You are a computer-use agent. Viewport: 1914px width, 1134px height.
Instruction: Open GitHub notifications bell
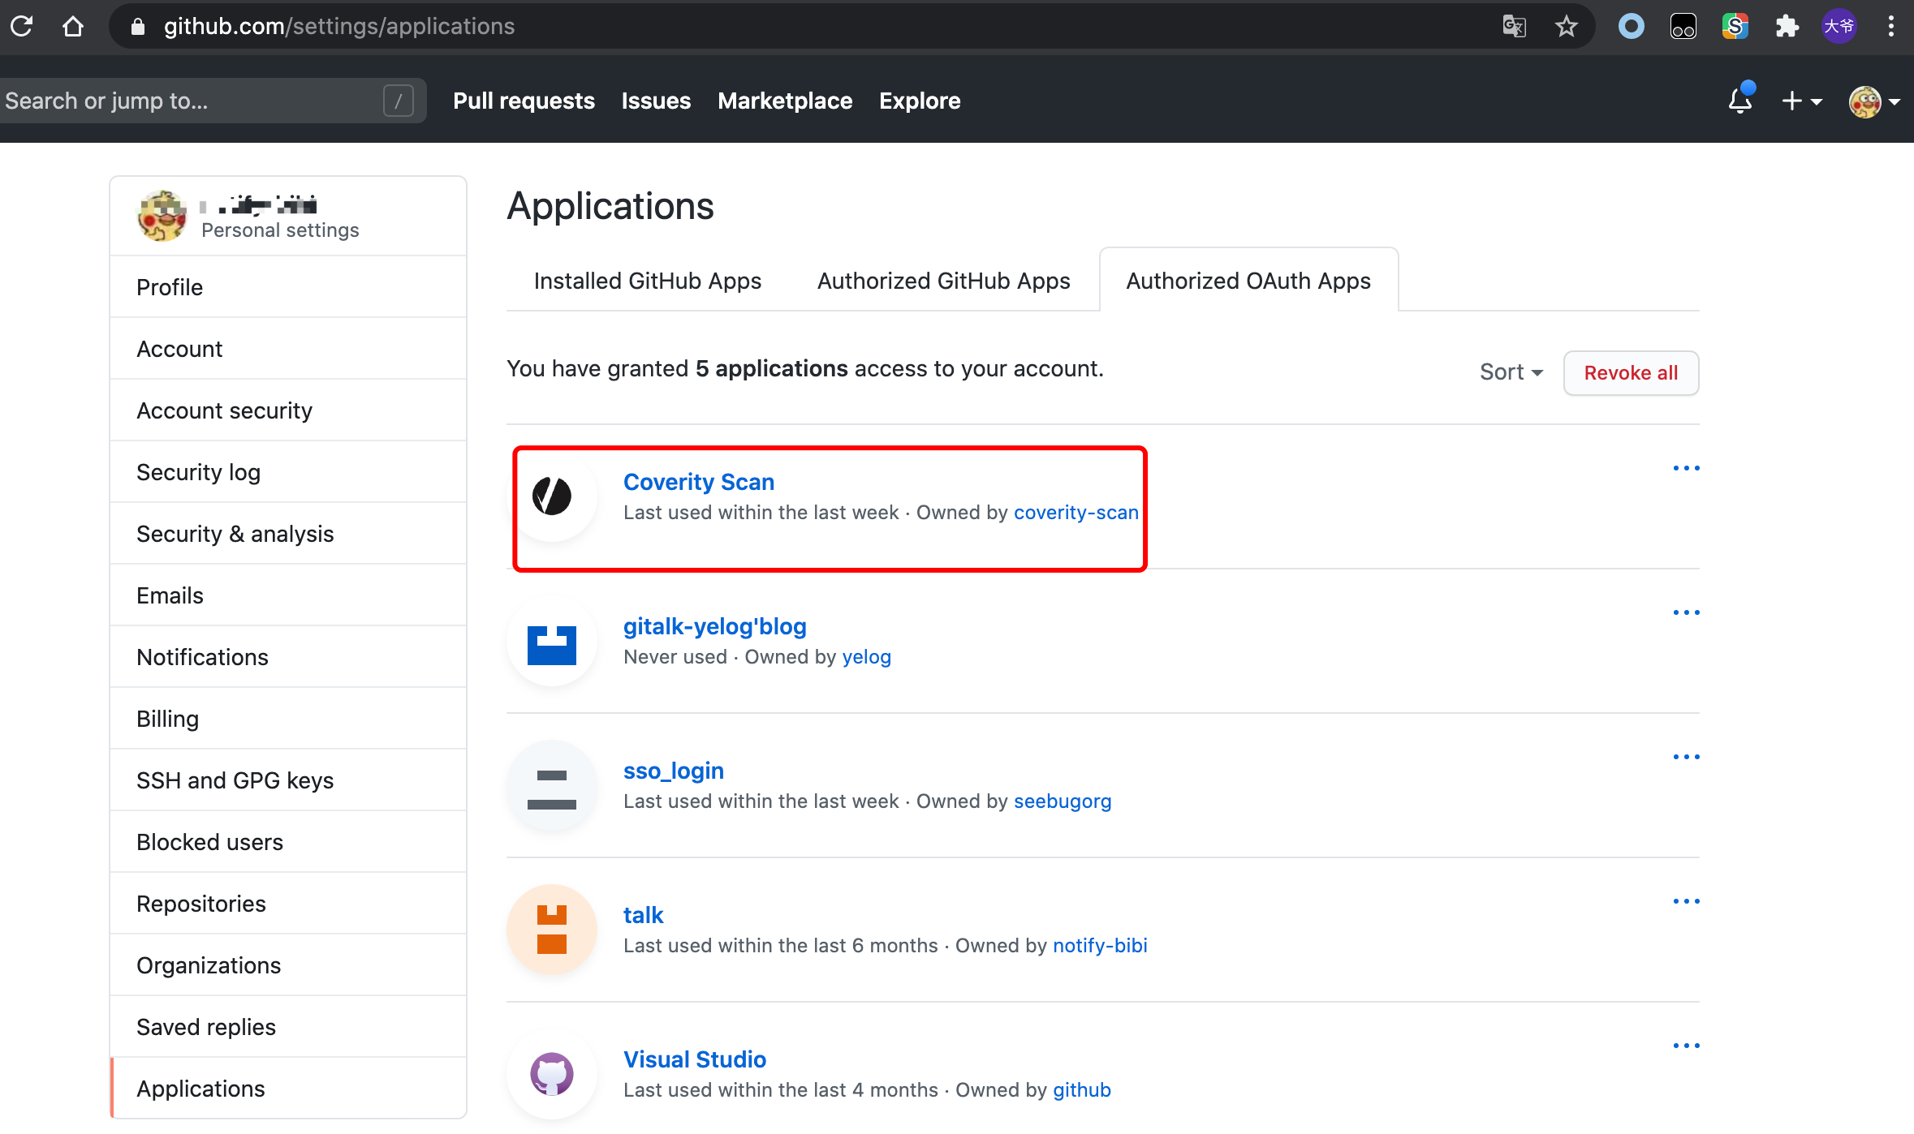pyautogui.click(x=1740, y=100)
